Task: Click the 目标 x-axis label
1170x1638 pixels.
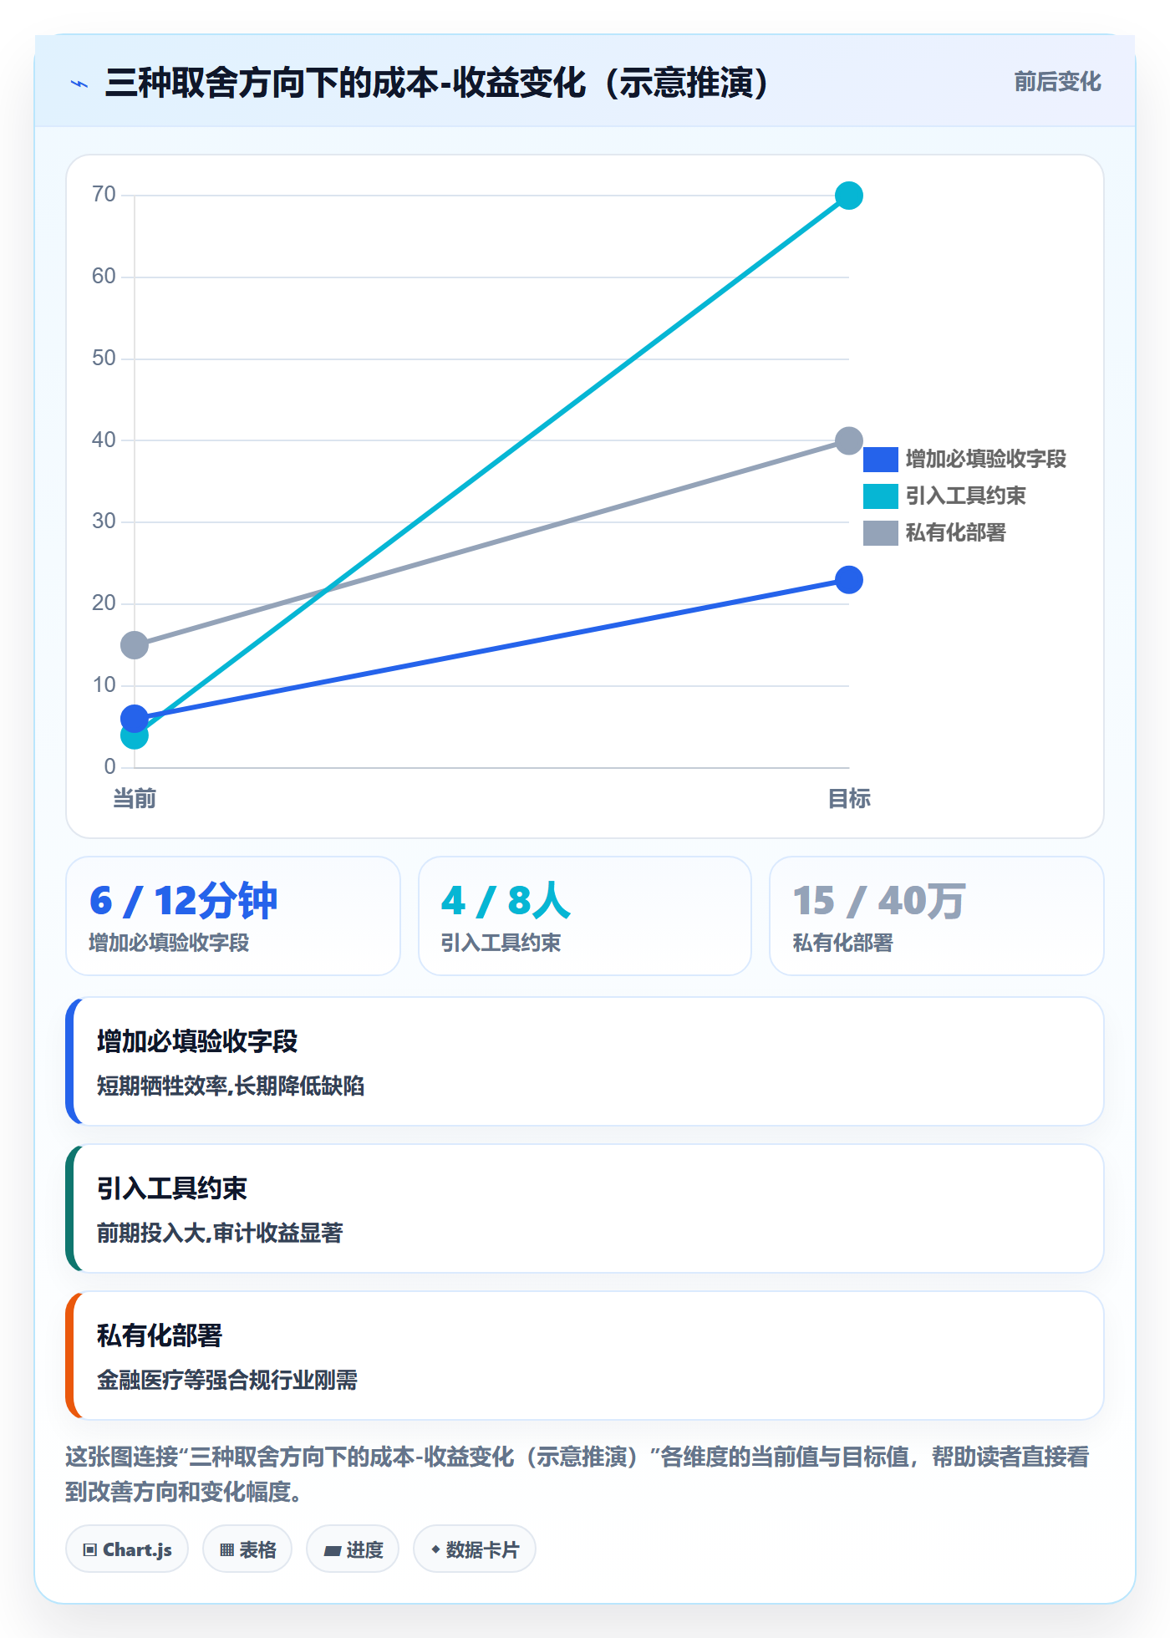Action: [849, 799]
